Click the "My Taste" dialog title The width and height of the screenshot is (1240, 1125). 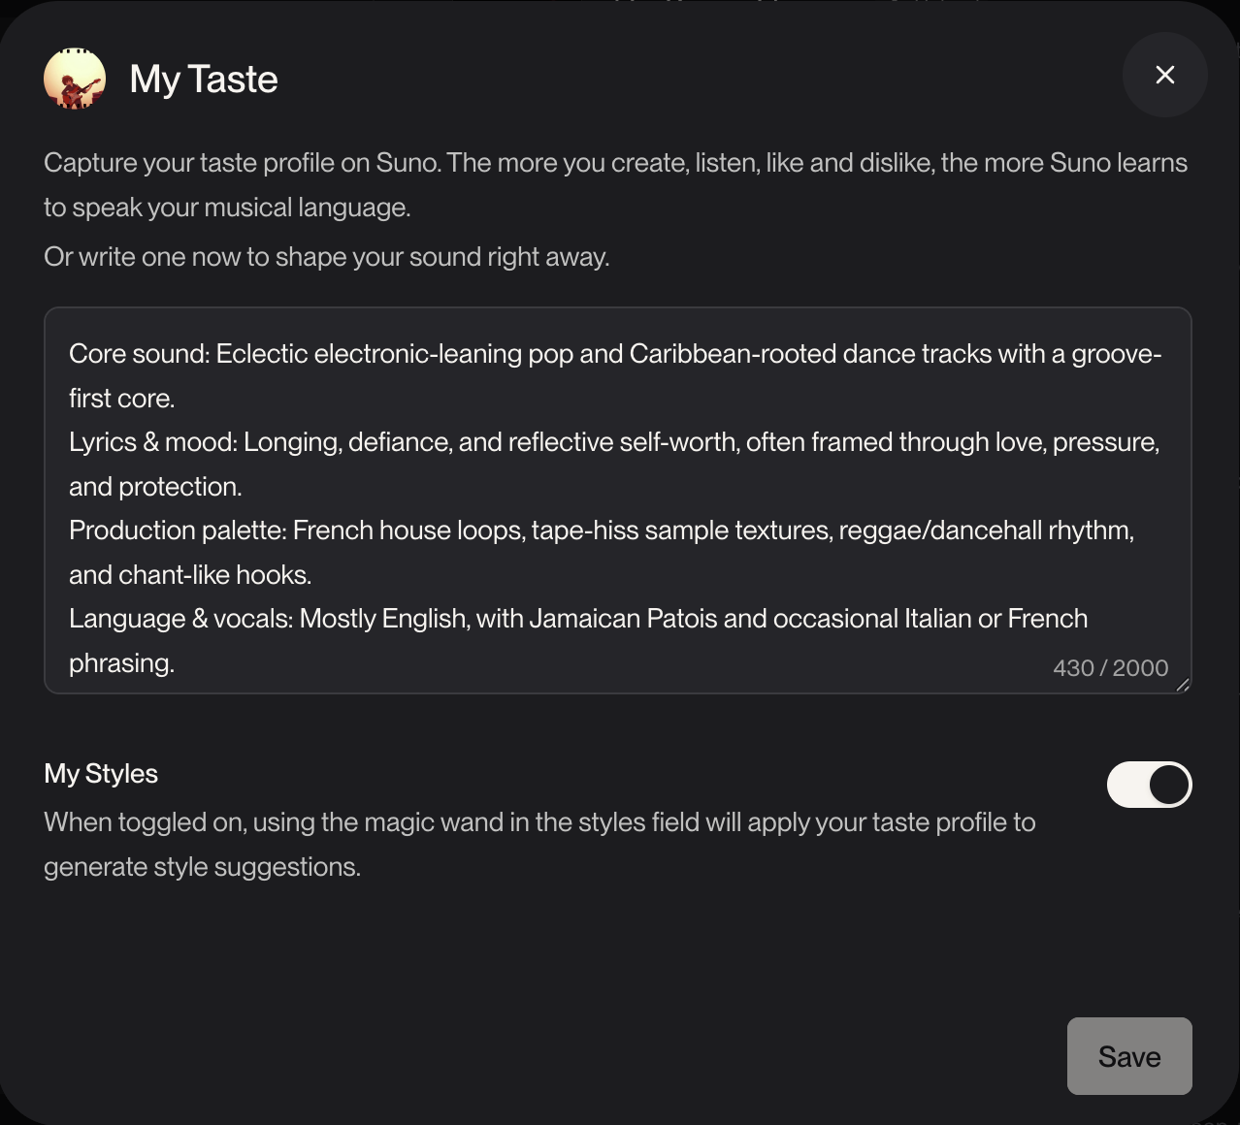pos(204,80)
